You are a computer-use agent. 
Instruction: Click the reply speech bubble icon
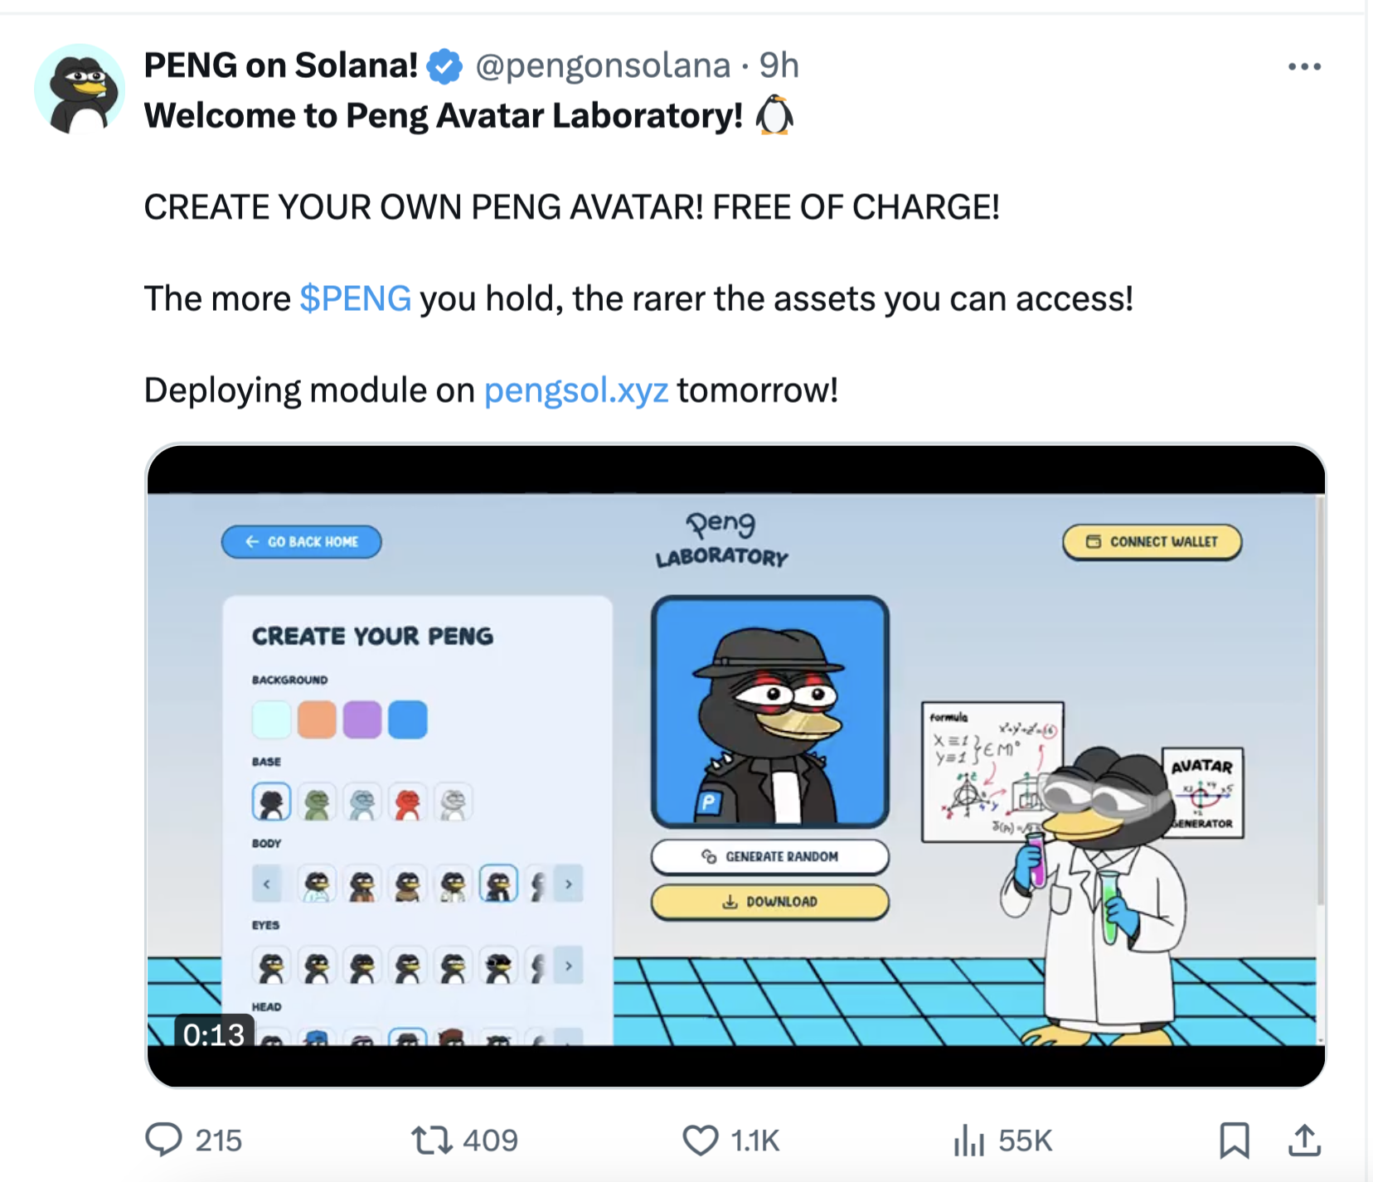[163, 1140]
